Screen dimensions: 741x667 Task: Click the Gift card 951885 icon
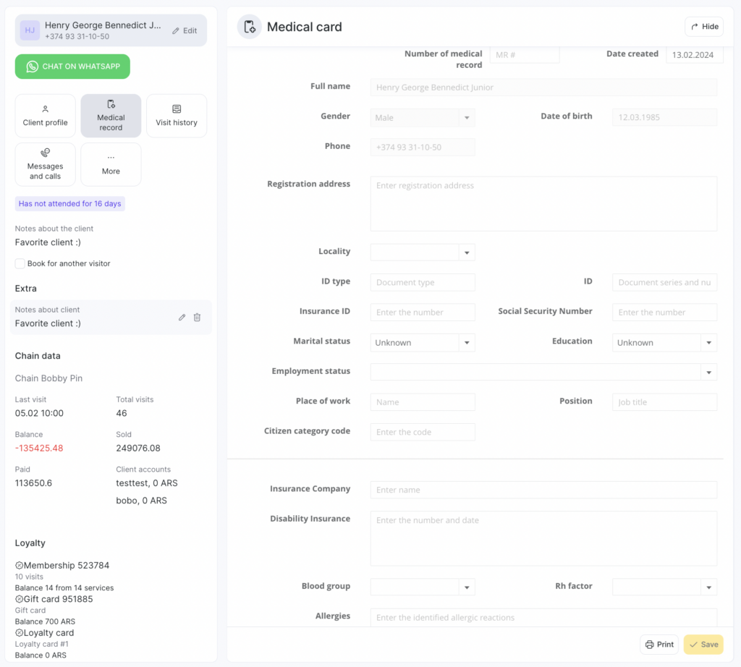(20, 600)
